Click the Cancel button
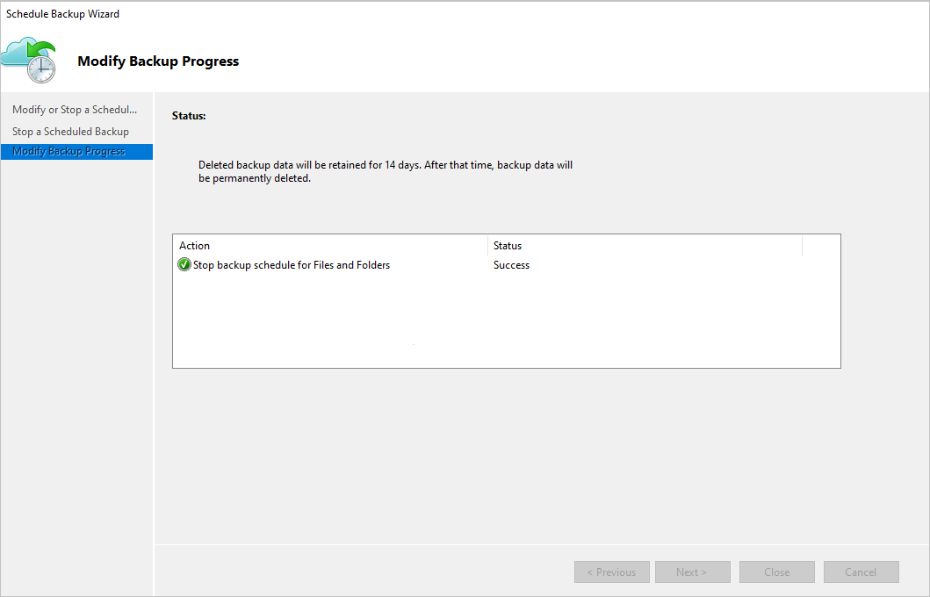Image resolution: width=930 pixels, height=597 pixels. (861, 572)
